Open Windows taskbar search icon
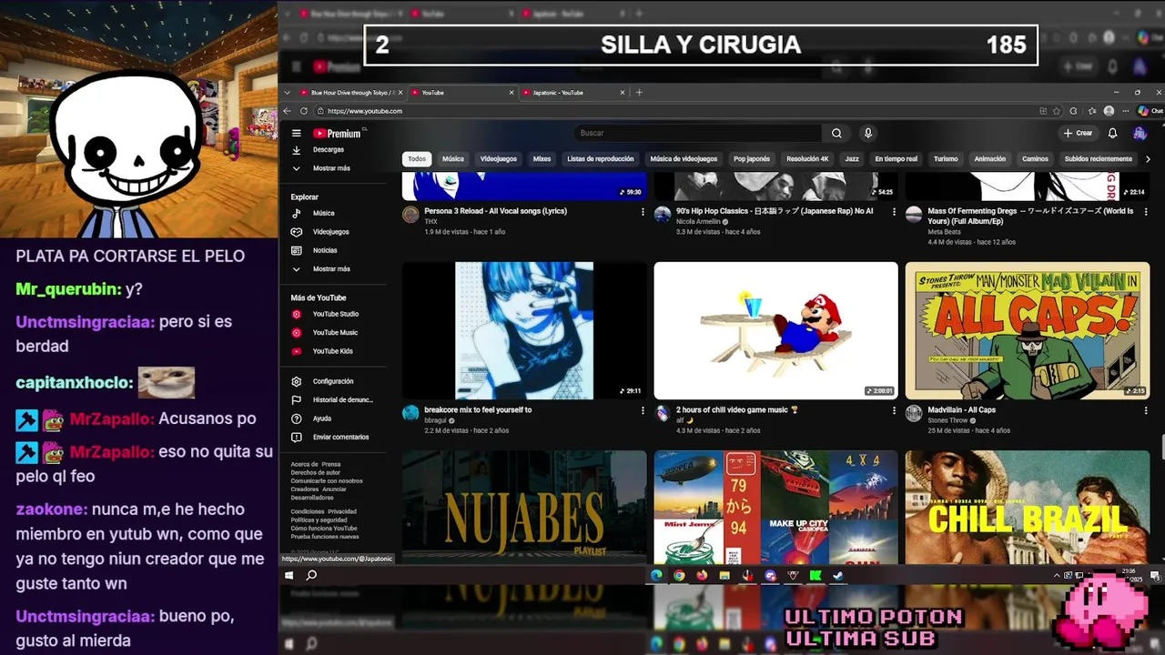 (311, 575)
